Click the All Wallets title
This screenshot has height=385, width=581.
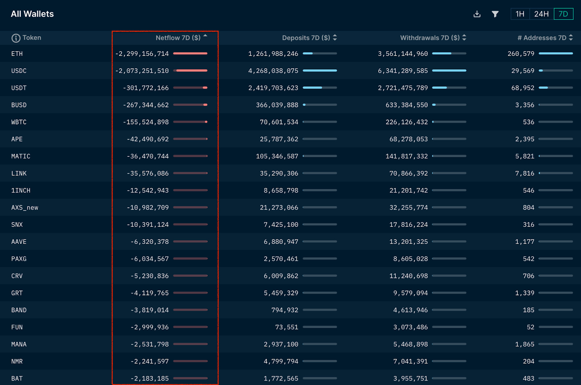pos(32,14)
